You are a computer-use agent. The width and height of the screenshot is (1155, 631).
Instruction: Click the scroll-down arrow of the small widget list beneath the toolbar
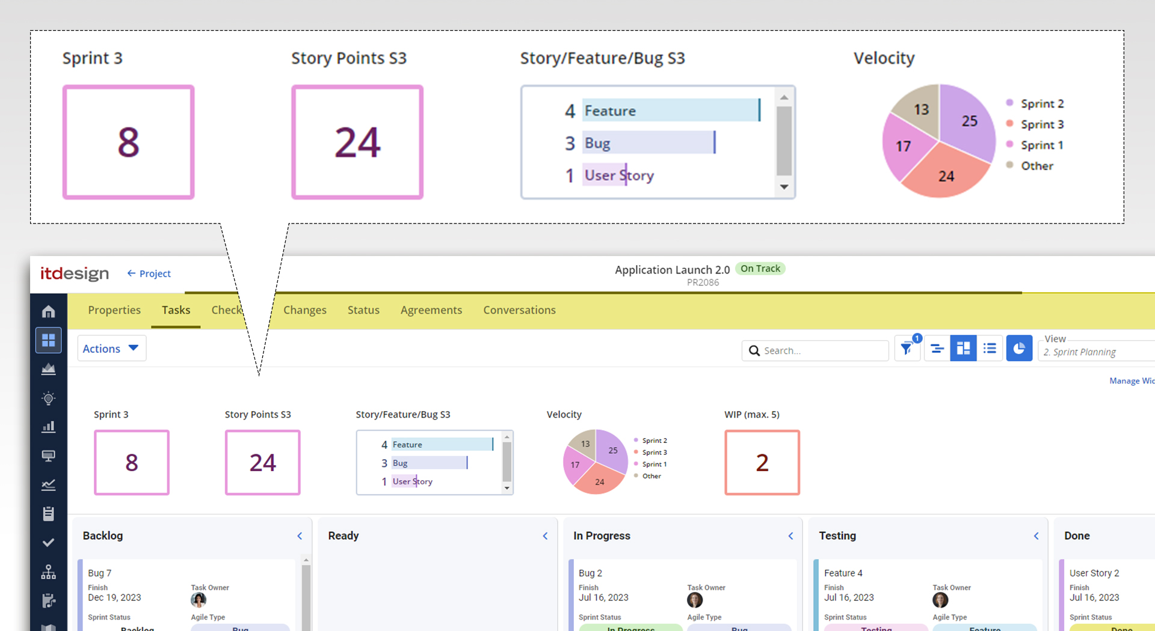[x=507, y=488]
